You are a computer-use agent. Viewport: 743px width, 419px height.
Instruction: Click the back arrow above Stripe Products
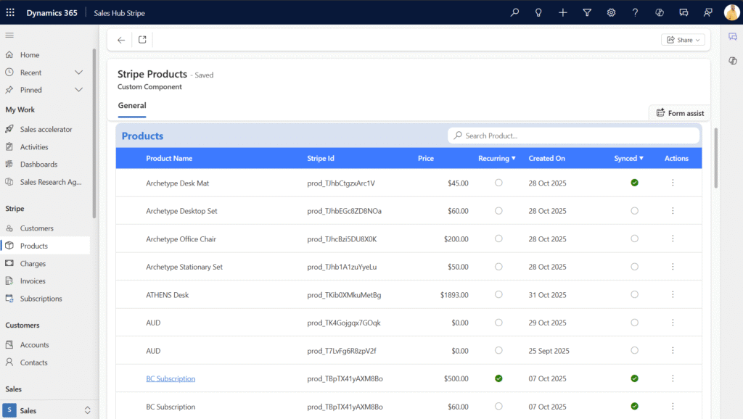[x=120, y=40]
